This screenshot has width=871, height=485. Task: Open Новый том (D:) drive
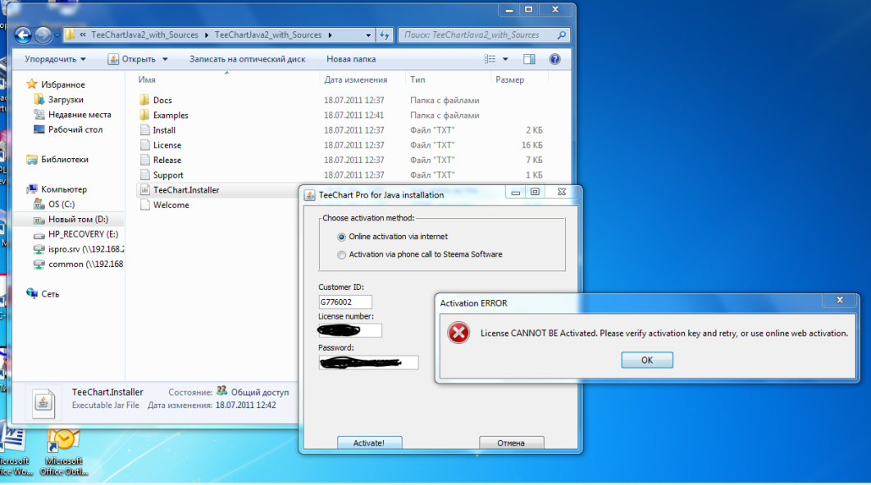click(78, 220)
